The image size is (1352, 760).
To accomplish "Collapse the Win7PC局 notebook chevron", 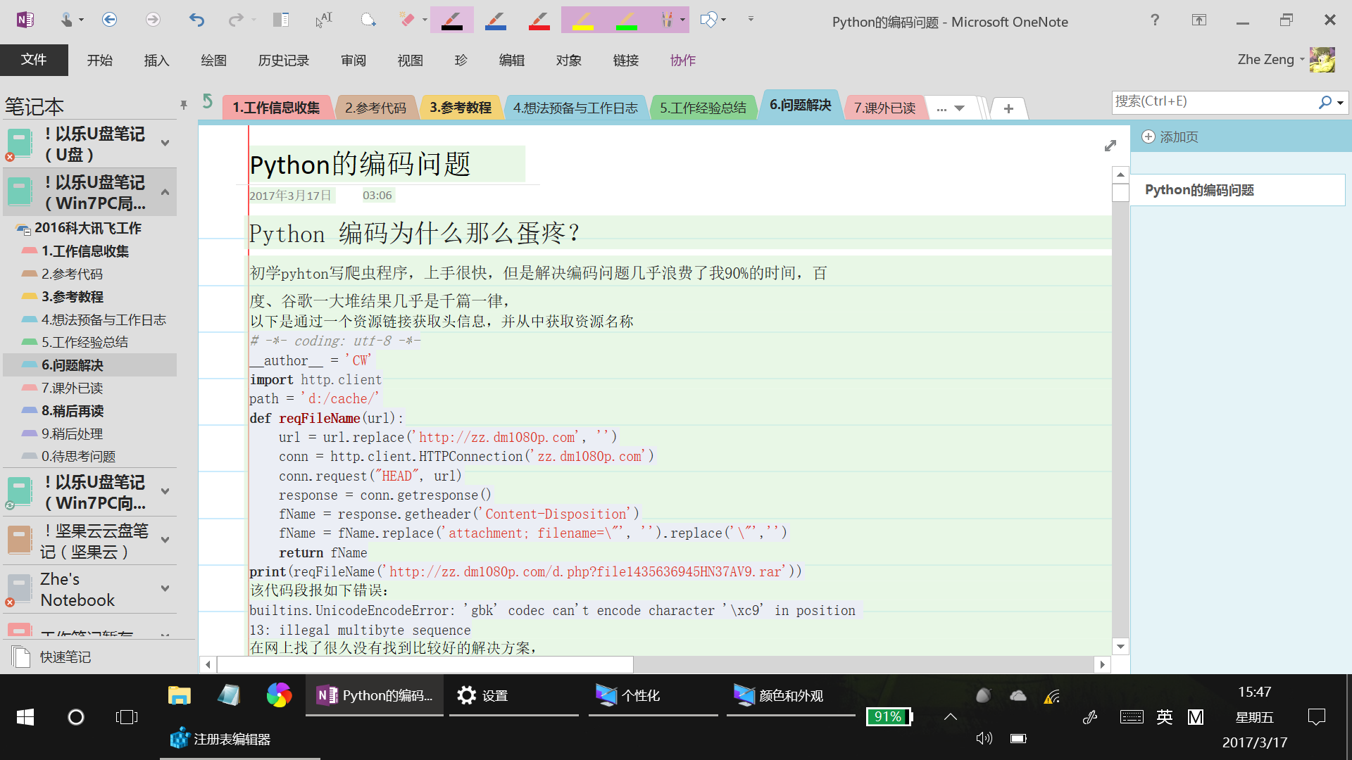I will 165,192.
